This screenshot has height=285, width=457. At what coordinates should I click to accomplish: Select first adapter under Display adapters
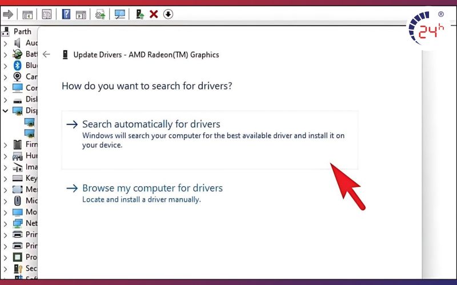(x=29, y=122)
